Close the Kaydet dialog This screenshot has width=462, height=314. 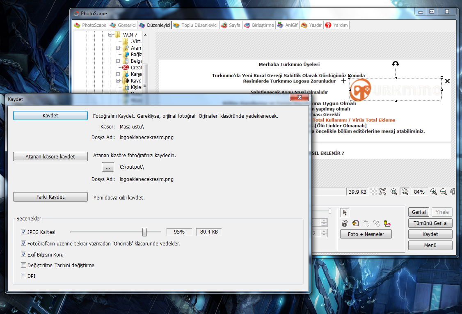click(x=300, y=97)
